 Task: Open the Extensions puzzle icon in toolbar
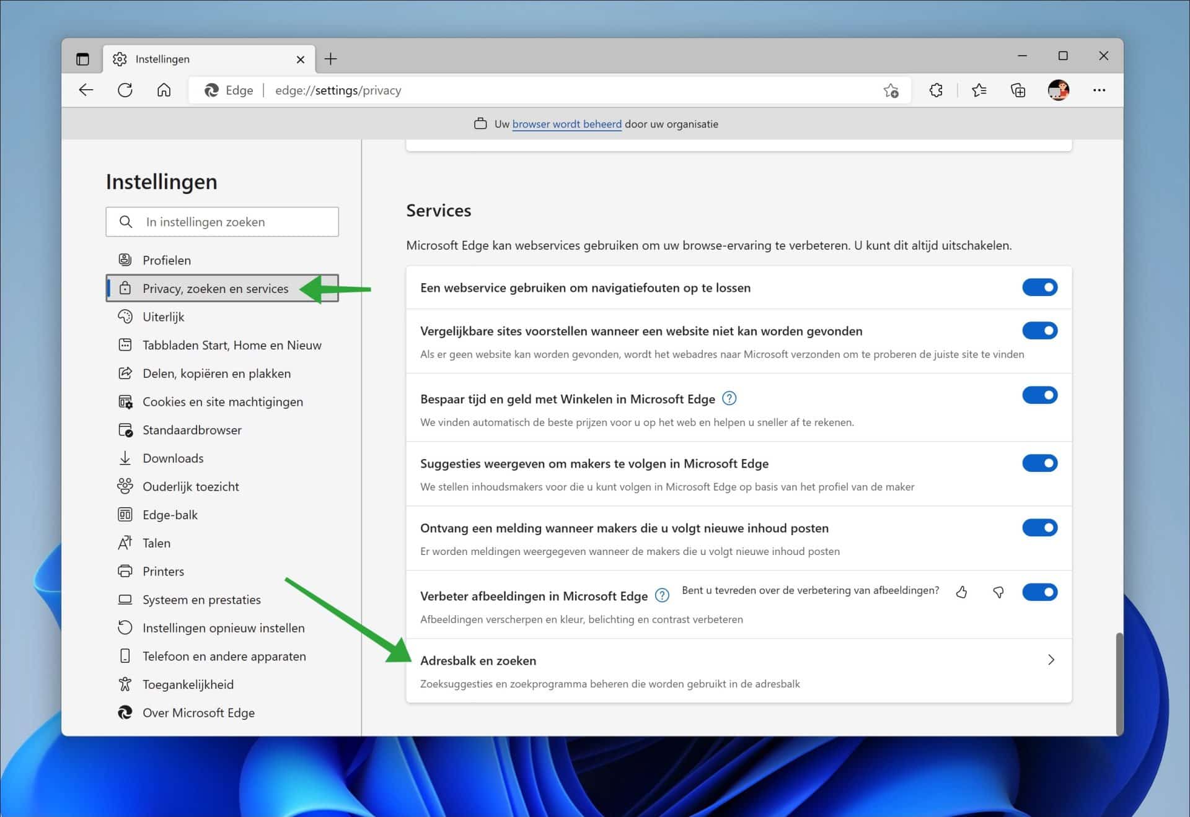[936, 90]
